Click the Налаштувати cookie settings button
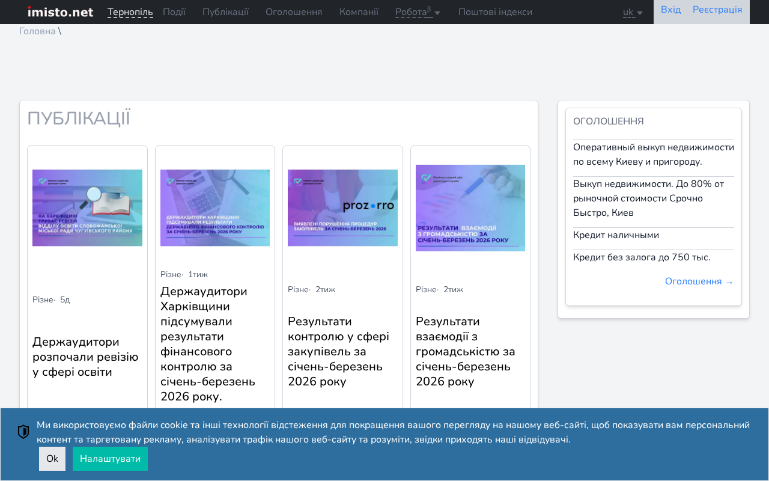This screenshot has height=481, width=769. (110, 459)
